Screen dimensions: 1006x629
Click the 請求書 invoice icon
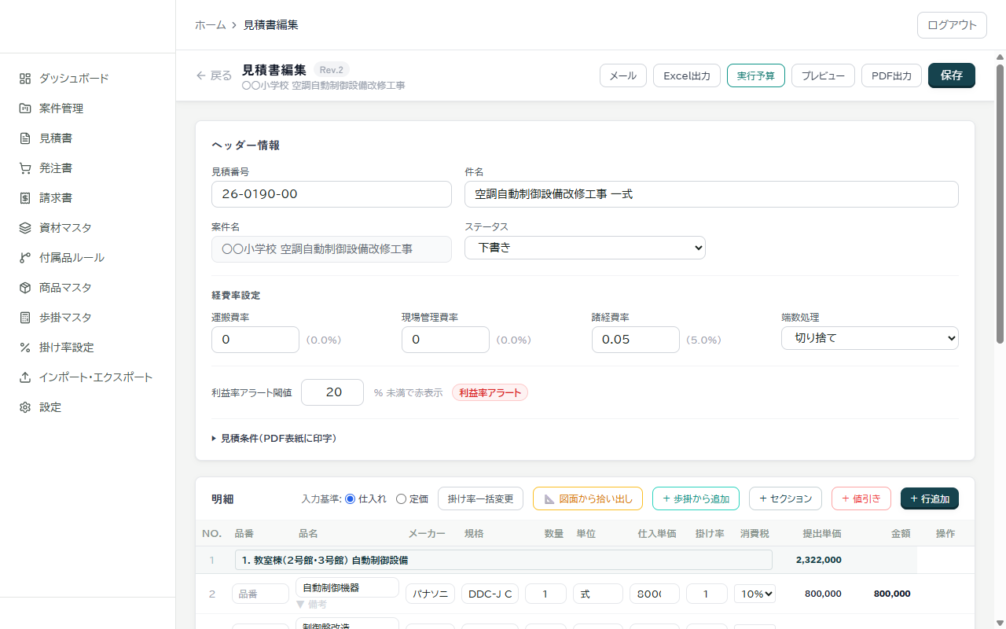point(25,198)
